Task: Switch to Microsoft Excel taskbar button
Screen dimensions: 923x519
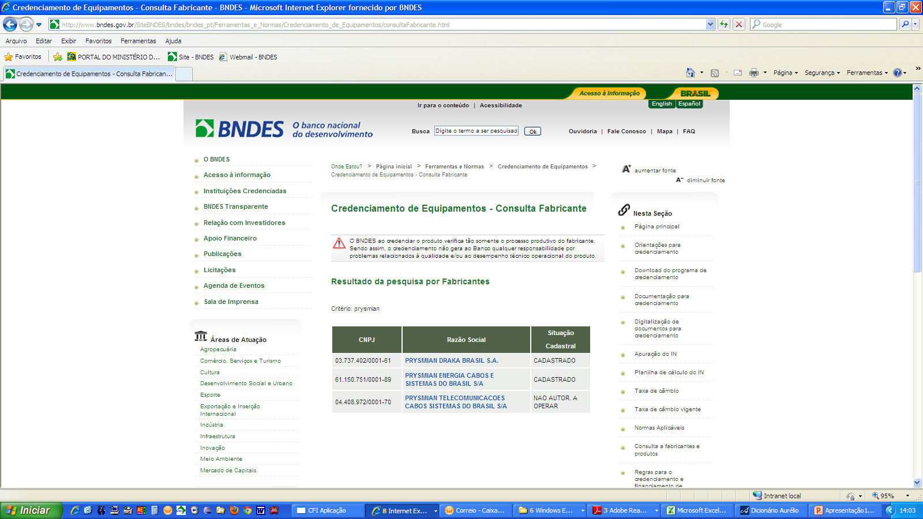Action: [698, 510]
